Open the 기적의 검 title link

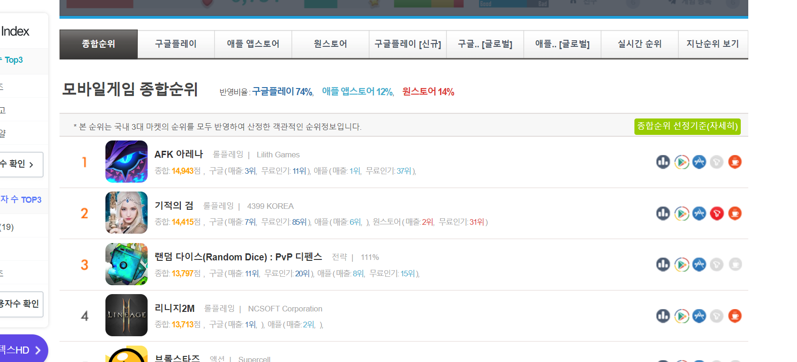point(174,206)
